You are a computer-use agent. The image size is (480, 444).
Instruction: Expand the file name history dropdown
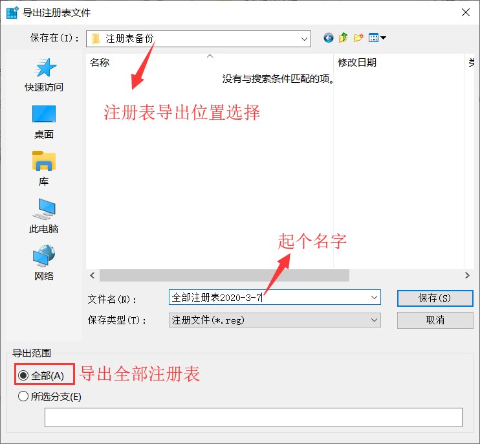coord(374,297)
